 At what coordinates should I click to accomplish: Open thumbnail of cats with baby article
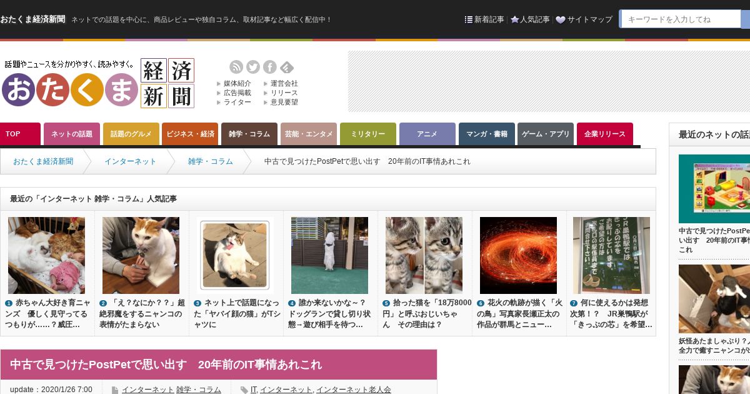(x=46, y=255)
